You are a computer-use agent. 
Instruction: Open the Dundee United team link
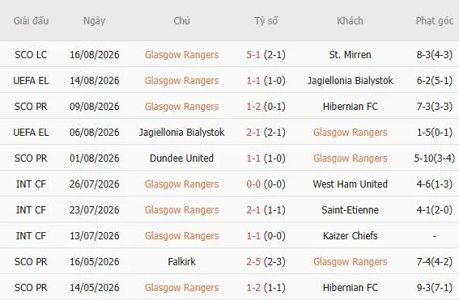[x=181, y=158]
